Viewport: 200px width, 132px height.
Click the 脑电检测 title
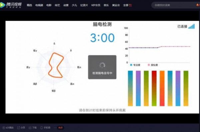pyautogui.click(x=102, y=24)
